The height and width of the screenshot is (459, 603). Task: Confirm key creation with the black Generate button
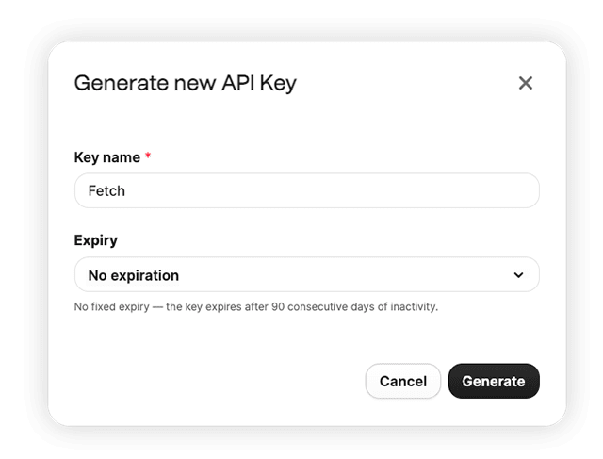pyautogui.click(x=494, y=381)
